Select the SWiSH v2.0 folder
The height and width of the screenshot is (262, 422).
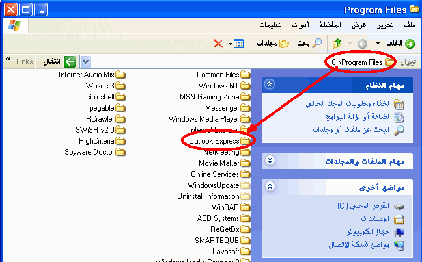pos(101,130)
